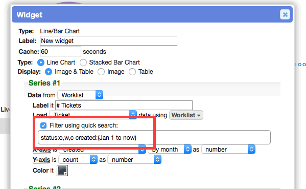Viewport: 306px width, 189px height.
Task: Open the by month interval dropdown
Action: 170,150
